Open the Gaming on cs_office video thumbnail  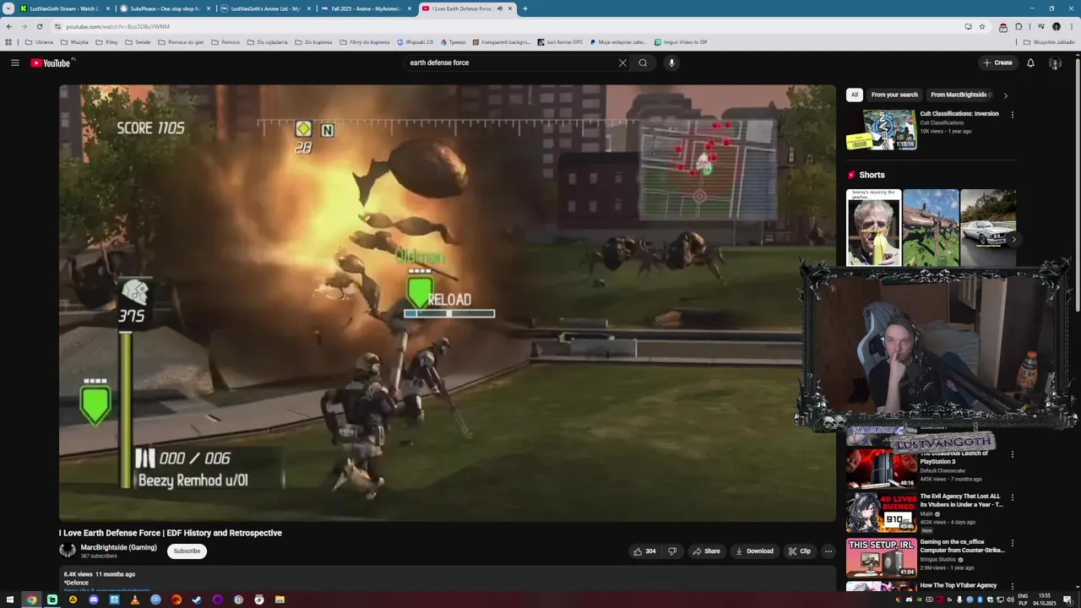(x=881, y=557)
